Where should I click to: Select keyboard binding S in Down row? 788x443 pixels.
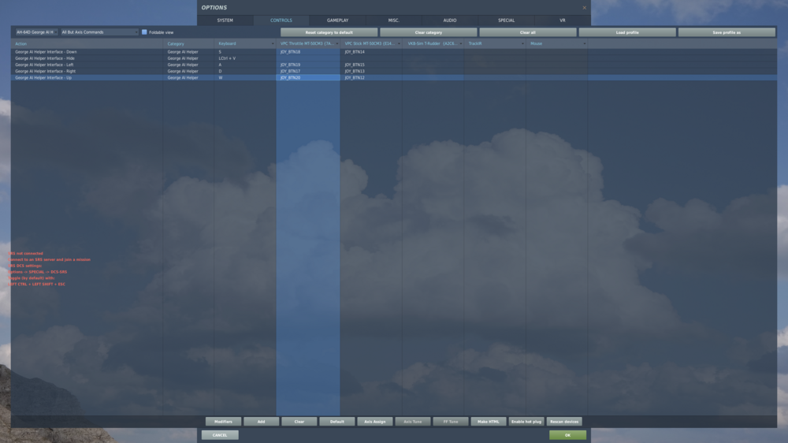pyautogui.click(x=245, y=52)
